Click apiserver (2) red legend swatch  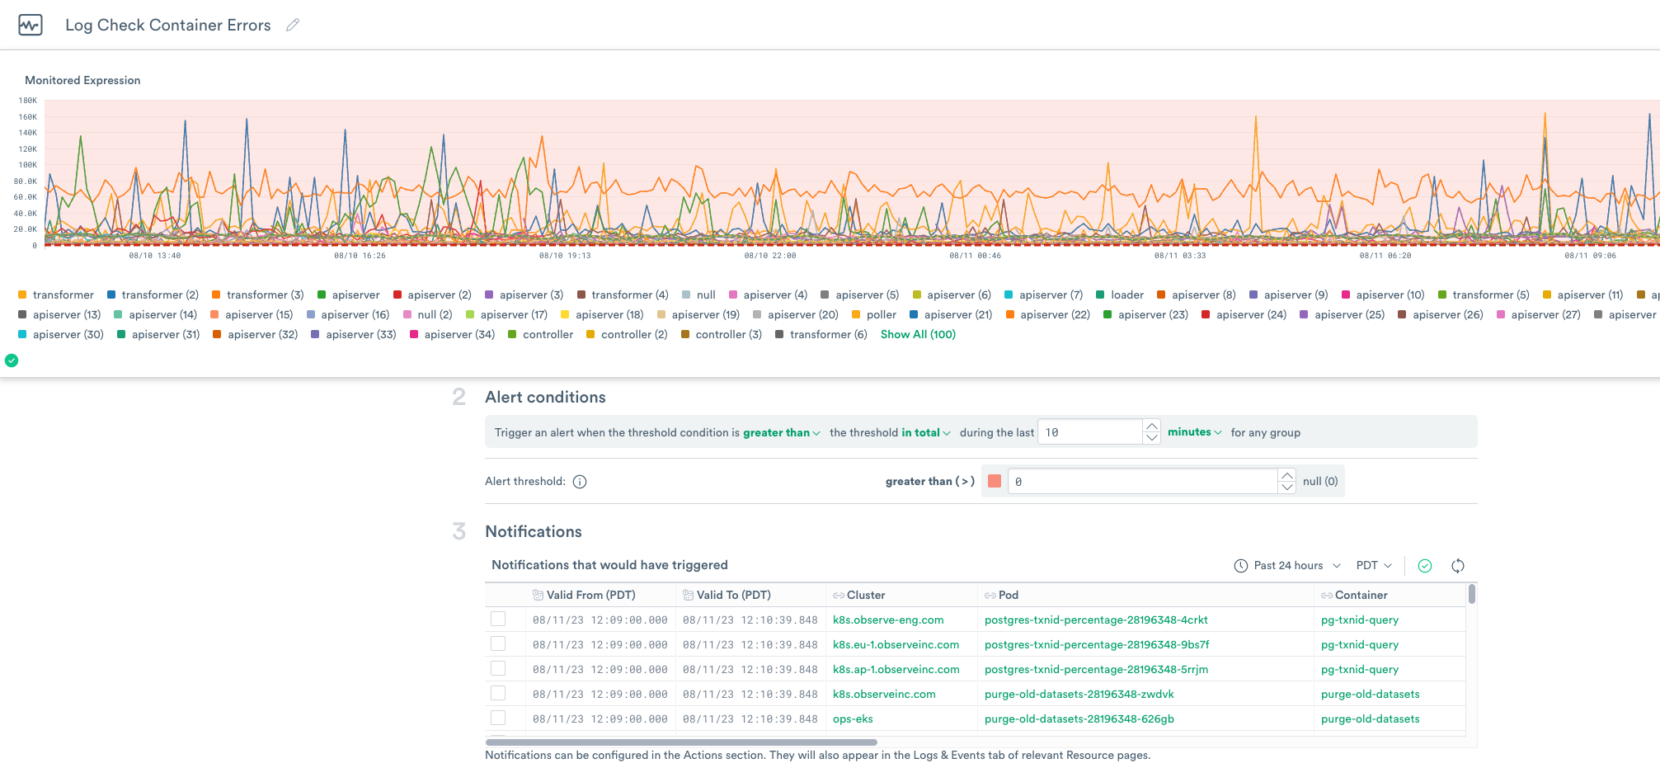(397, 294)
